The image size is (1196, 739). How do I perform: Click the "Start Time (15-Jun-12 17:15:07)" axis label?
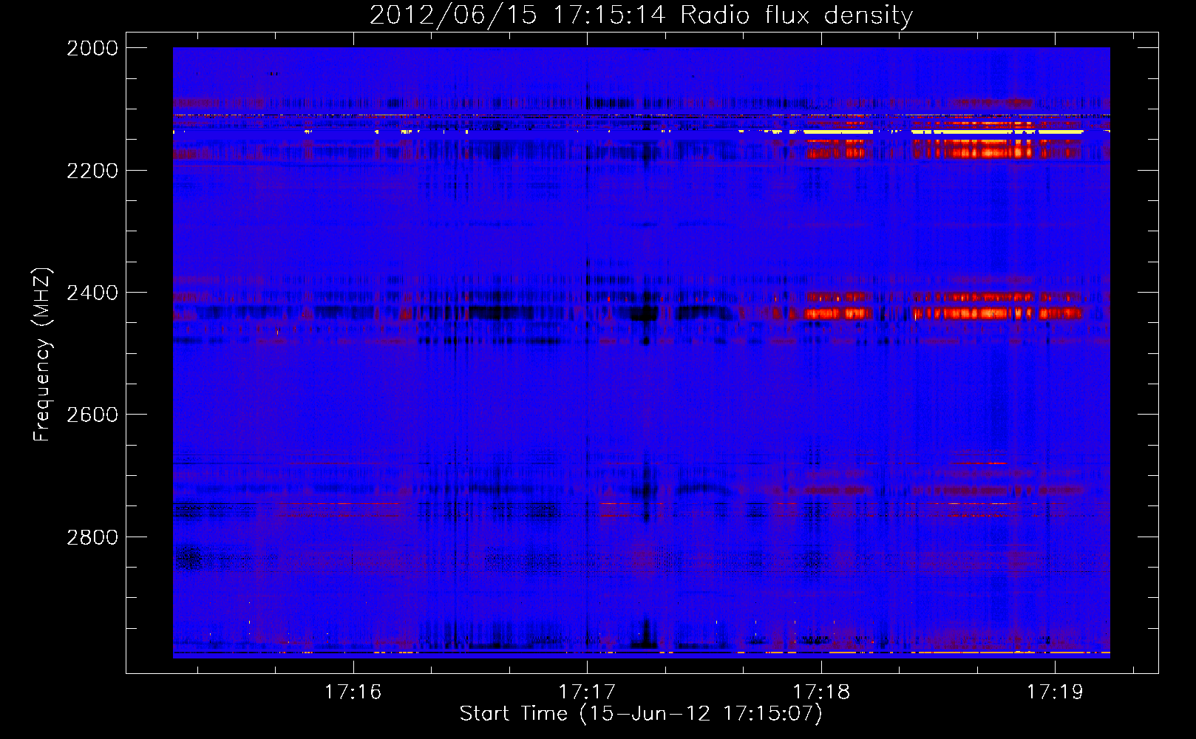pos(641,714)
